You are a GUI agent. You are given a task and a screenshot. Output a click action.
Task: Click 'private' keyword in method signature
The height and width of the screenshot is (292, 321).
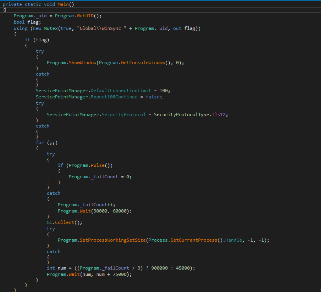click(x=12, y=4)
